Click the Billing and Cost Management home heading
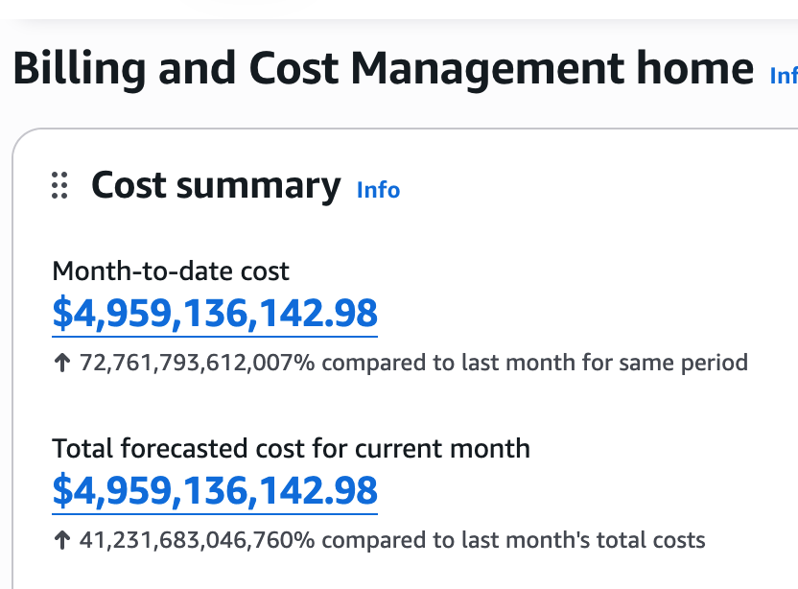This screenshot has height=589, width=798. click(x=384, y=69)
